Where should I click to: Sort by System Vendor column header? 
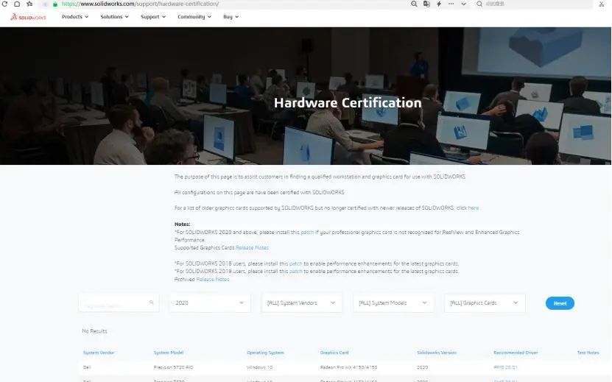click(99, 353)
